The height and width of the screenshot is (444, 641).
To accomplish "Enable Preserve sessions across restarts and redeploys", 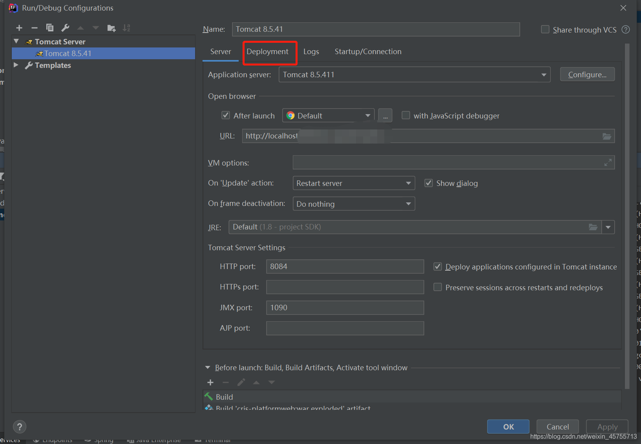I will tap(438, 287).
